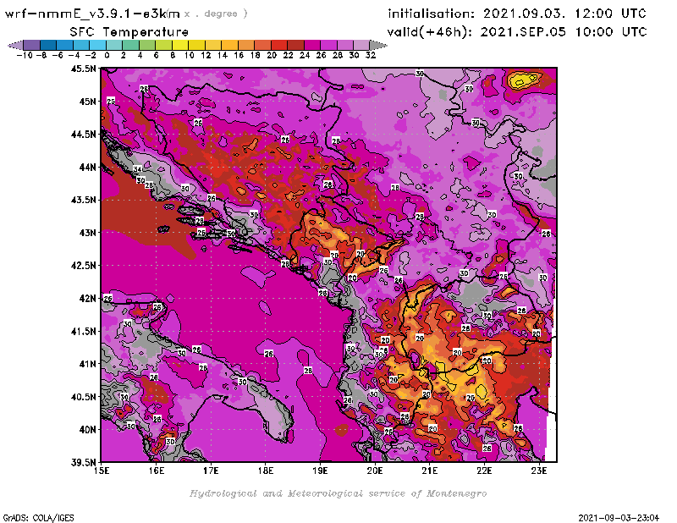Select the green 2 to 4 legend swatch

pyautogui.click(x=131, y=46)
